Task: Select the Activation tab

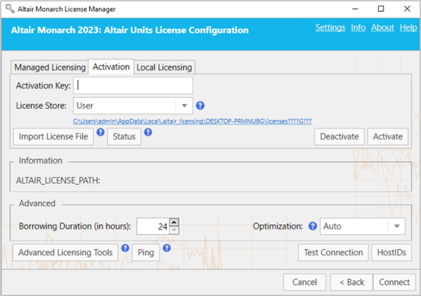Action: tap(111, 67)
